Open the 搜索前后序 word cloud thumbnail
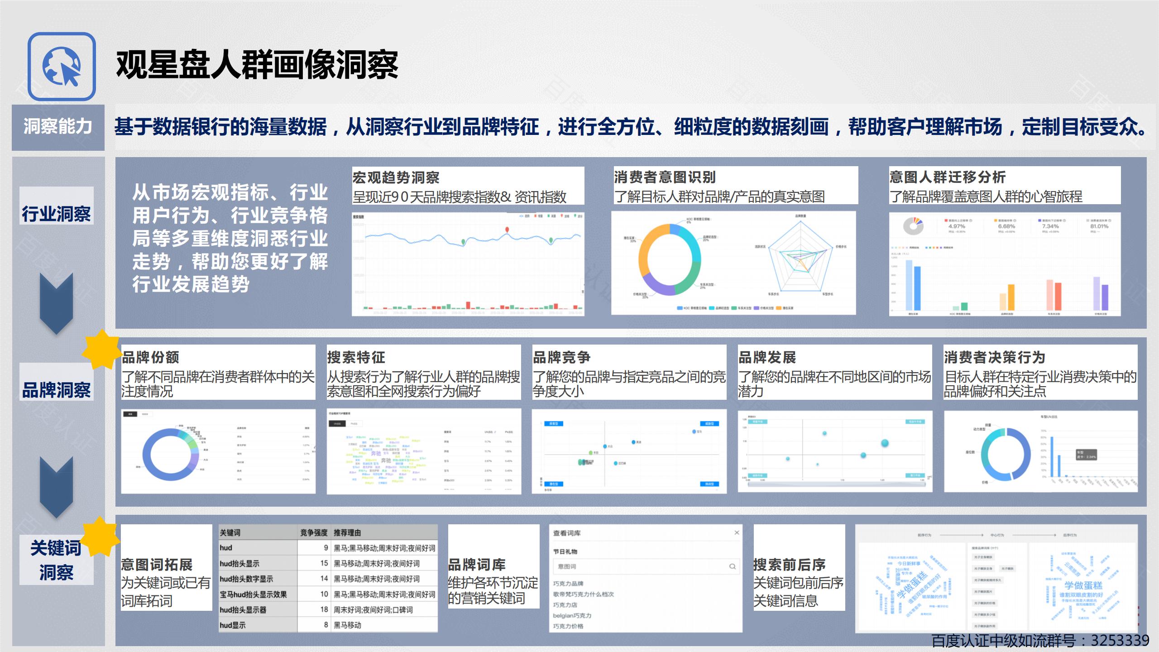 [x=996, y=579]
